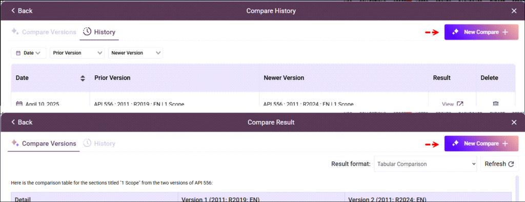Expand the Date filter dropdown

[29, 53]
